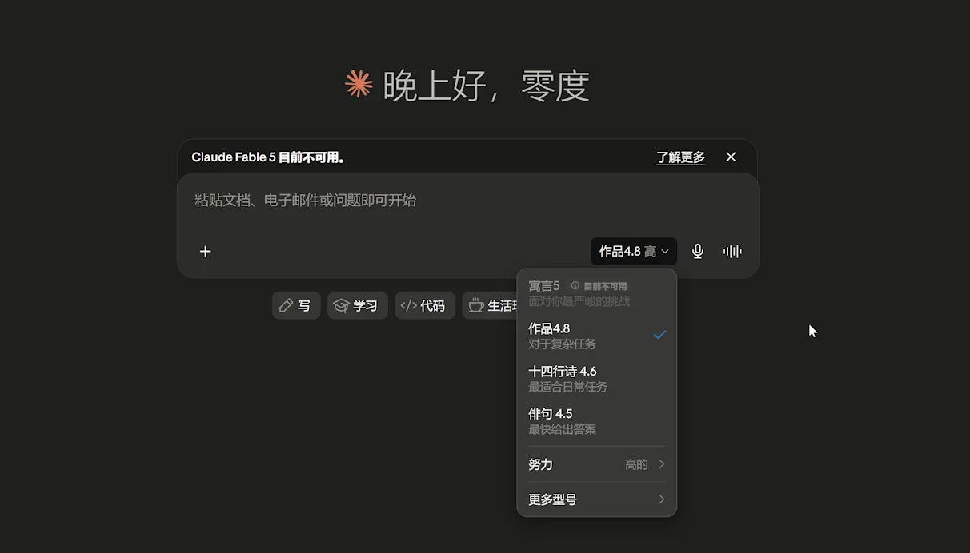970x553 pixels.
Task: Click the 面对你最严峻的挑战 description
Action: [x=579, y=301]
